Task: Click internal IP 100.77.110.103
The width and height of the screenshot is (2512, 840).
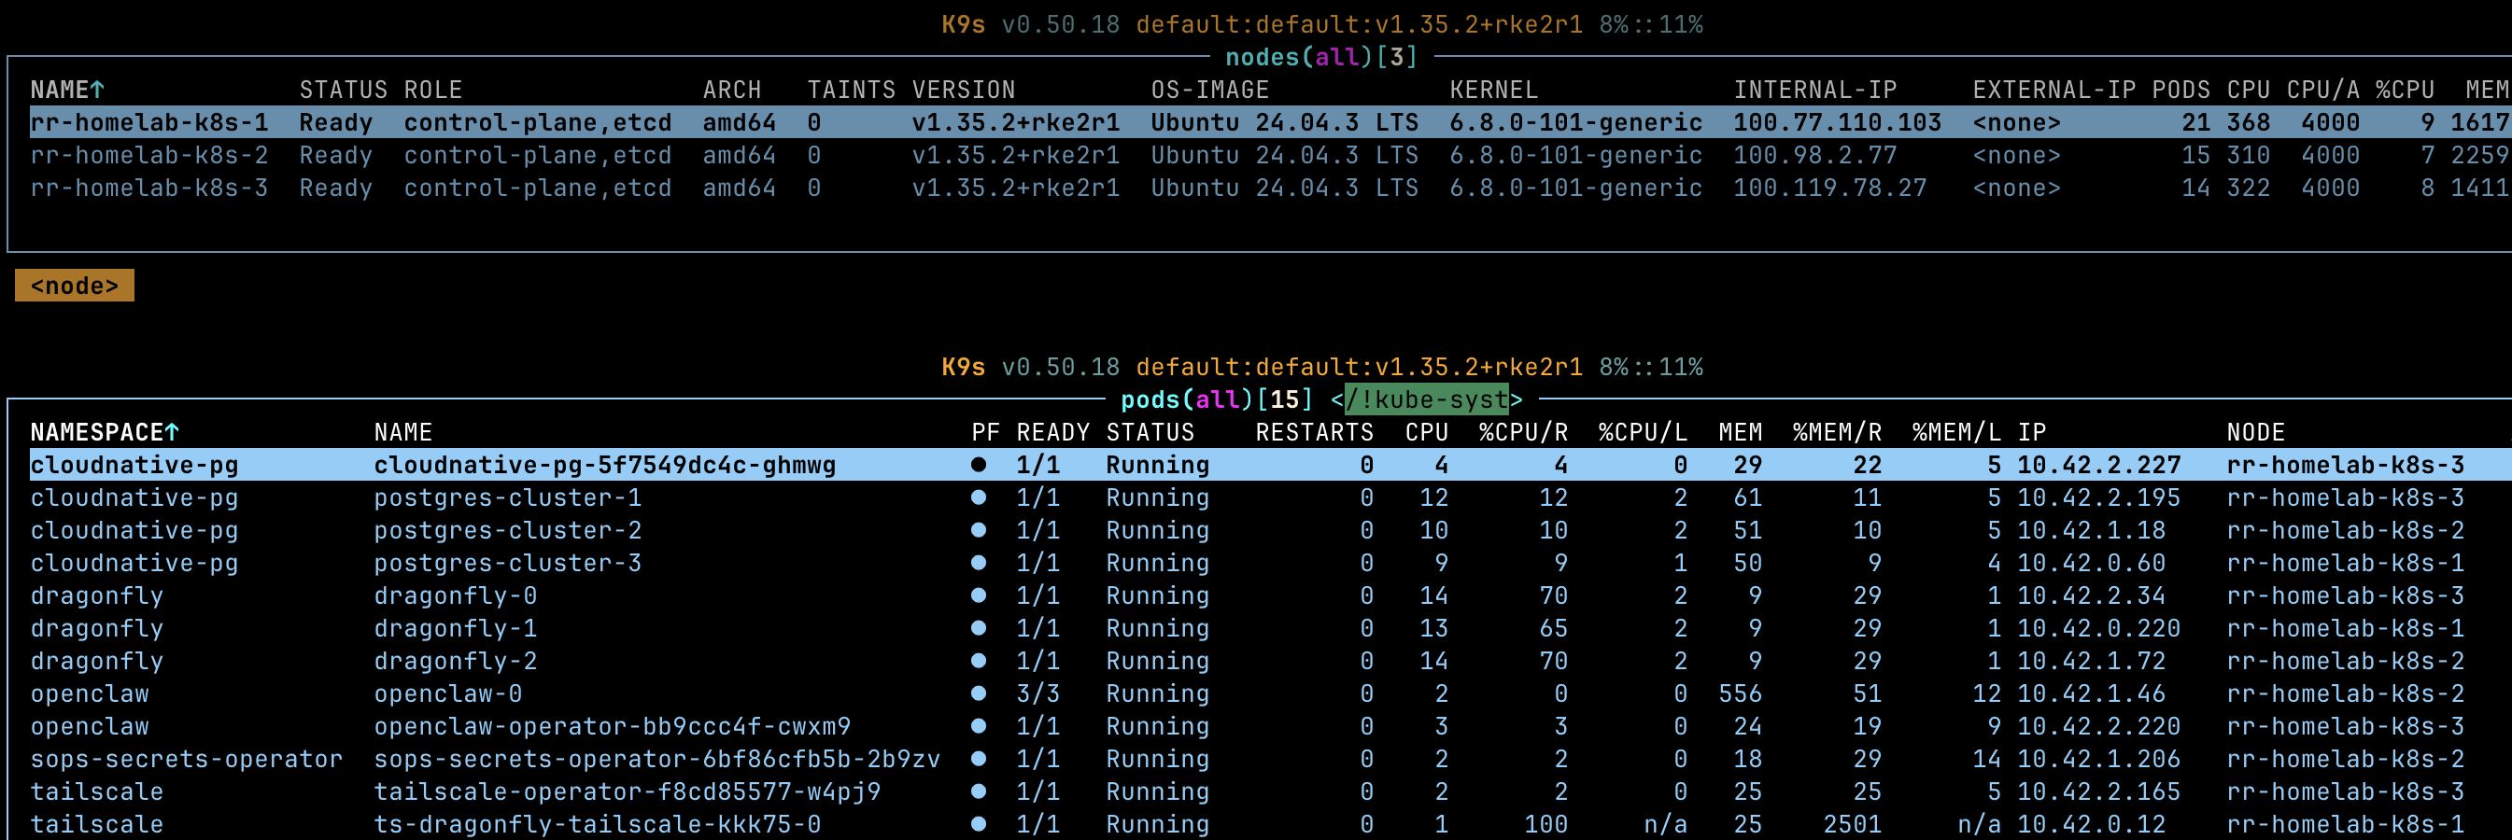Action: click(1837, 123)
